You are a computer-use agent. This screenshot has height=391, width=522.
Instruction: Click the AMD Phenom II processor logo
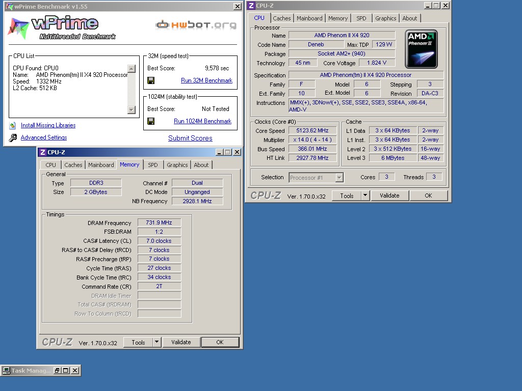coord(421,49)
